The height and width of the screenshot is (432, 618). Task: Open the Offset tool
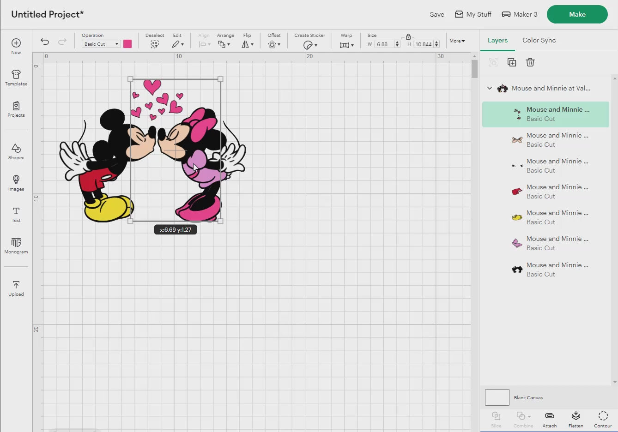point(274,44)
